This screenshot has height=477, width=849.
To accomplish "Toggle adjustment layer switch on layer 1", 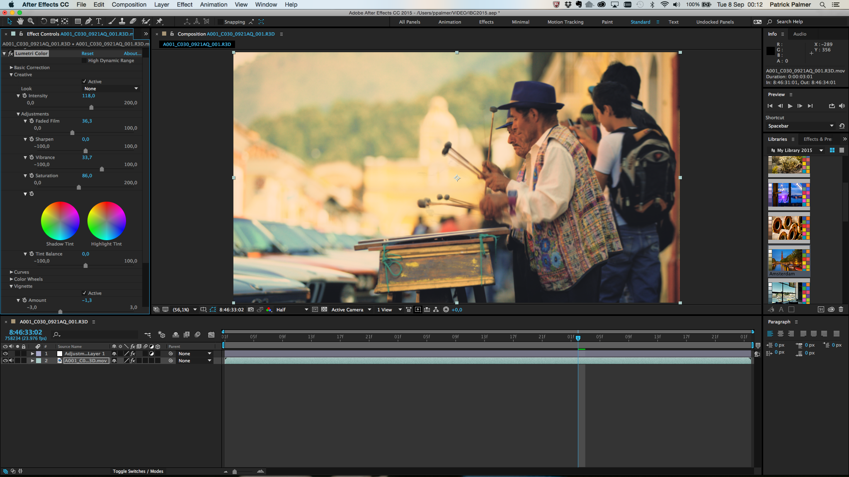I will pos(151,354).
